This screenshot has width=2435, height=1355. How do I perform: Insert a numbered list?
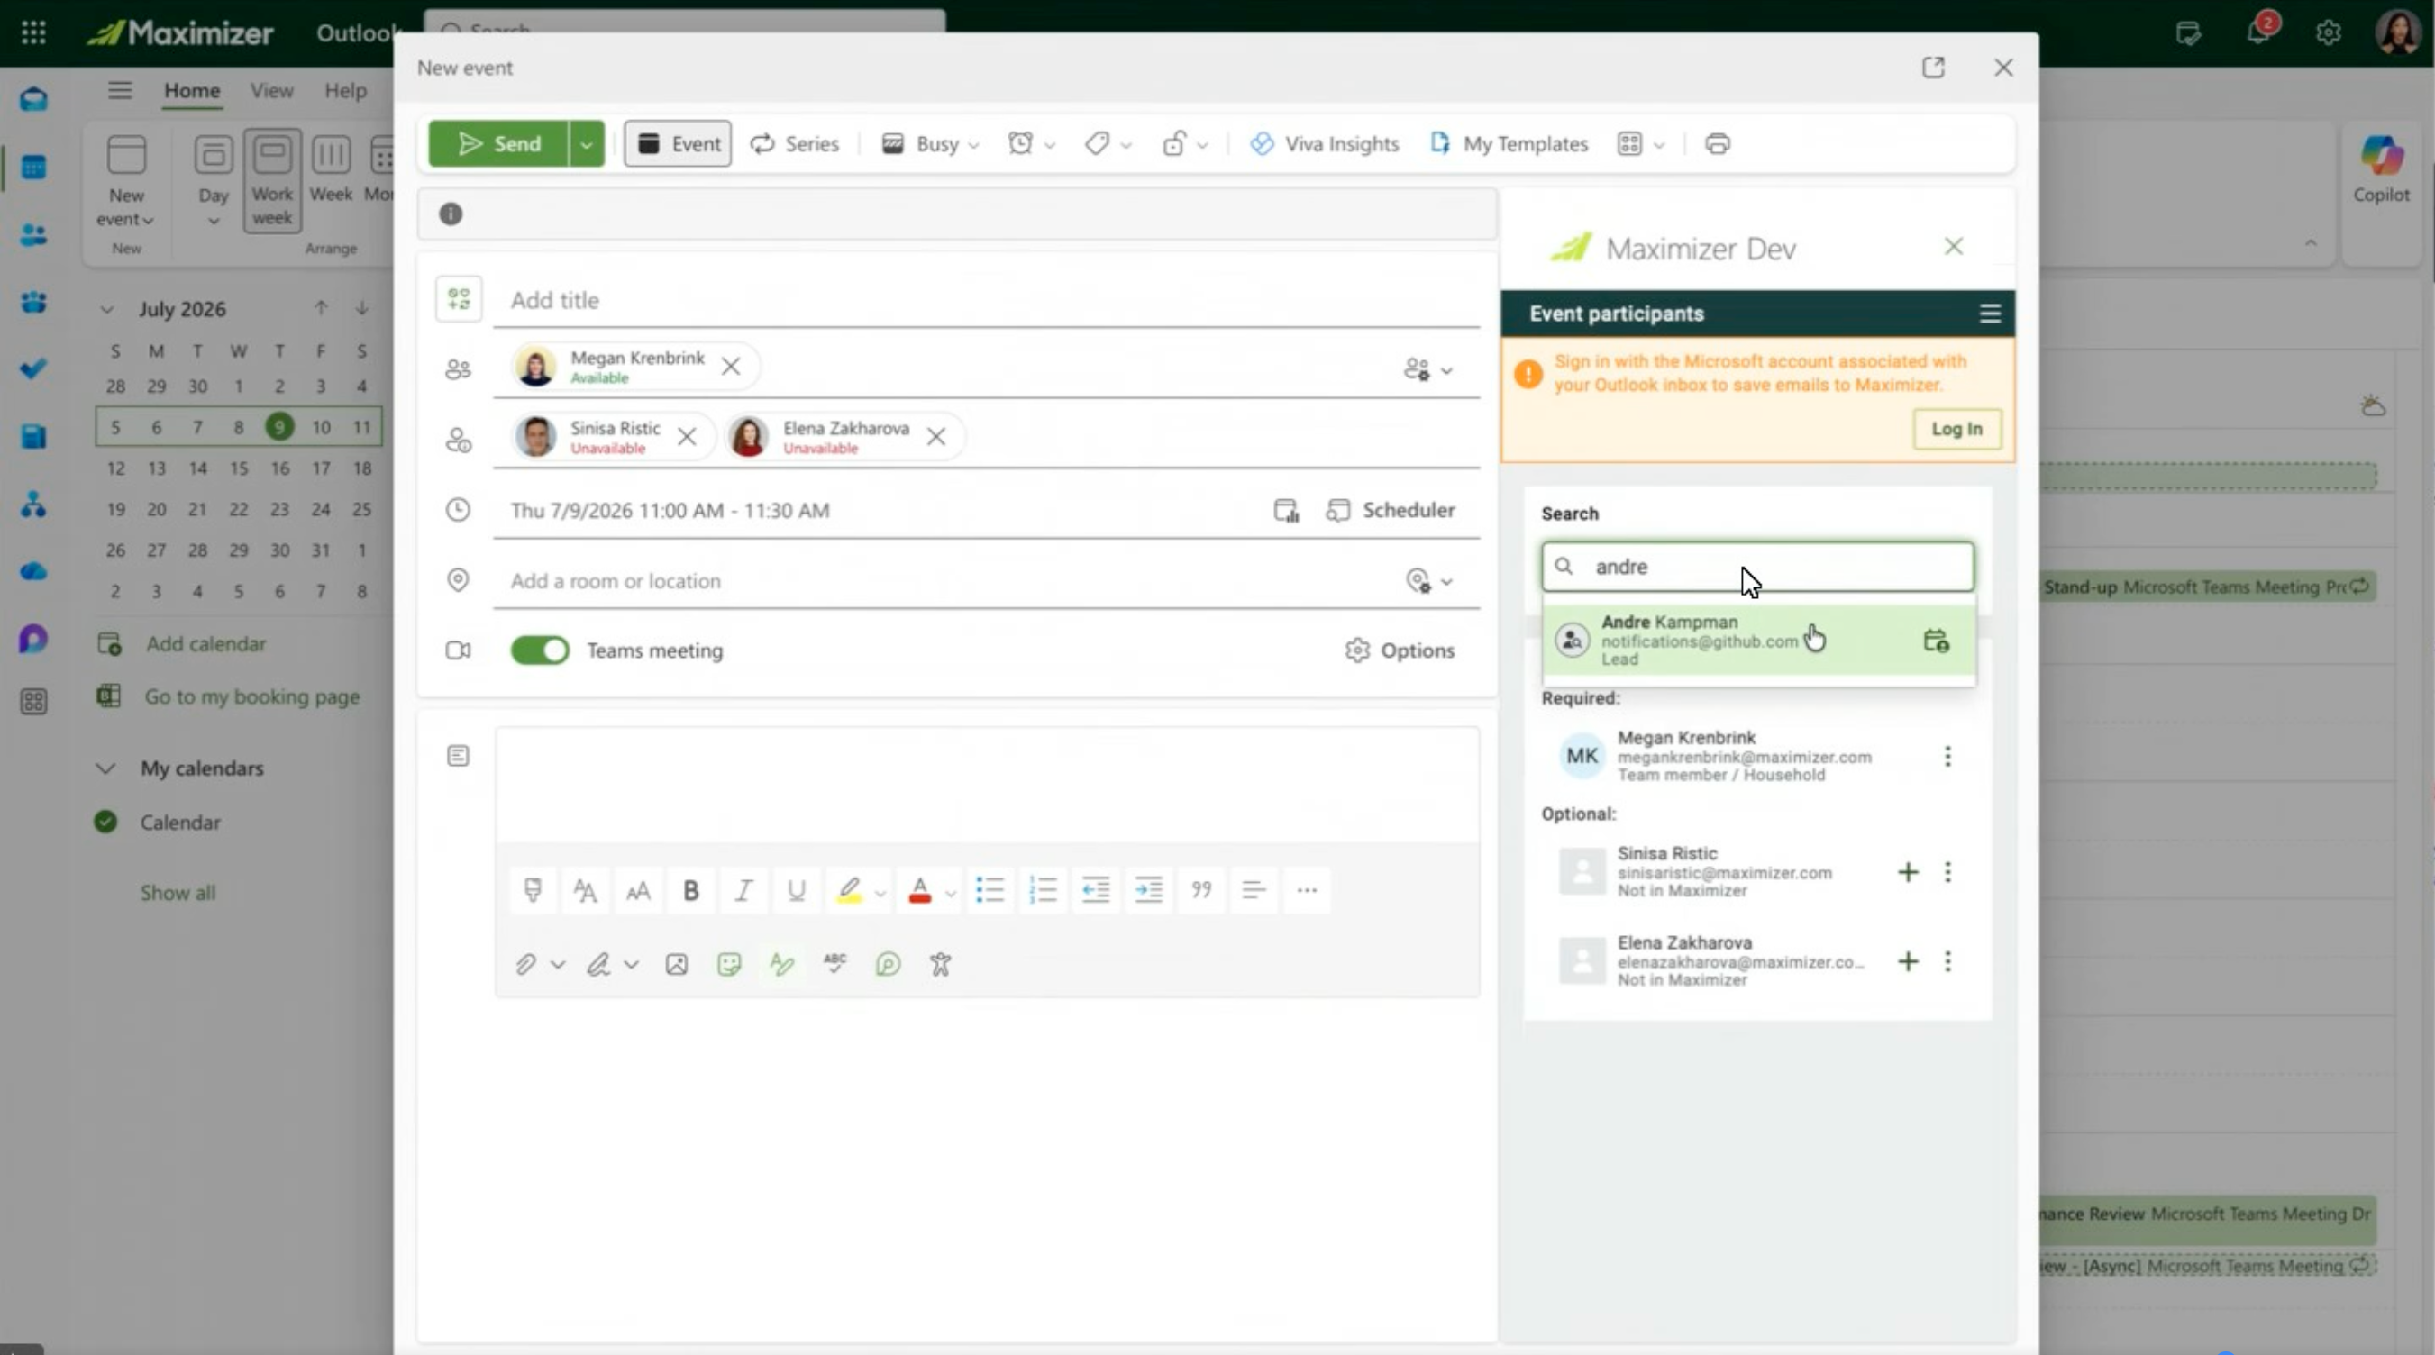point(1043,890)
